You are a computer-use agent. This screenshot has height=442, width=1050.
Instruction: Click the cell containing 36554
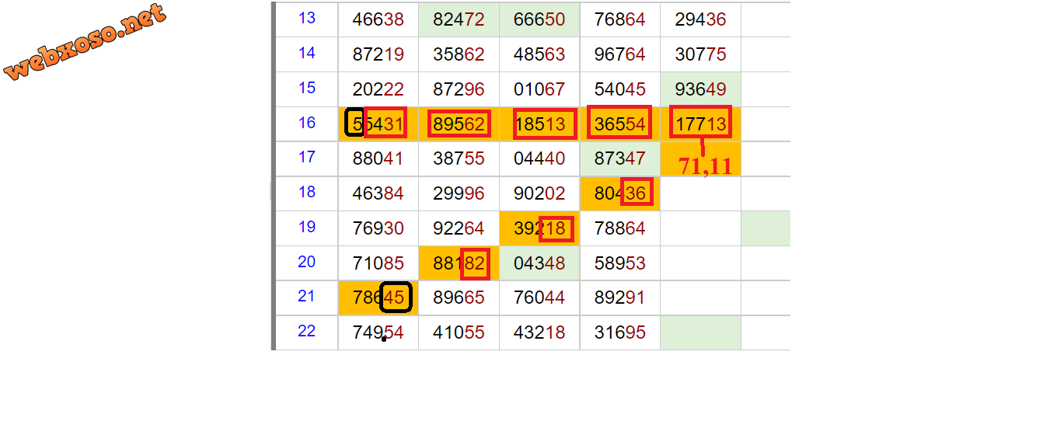pyautogui.click(x=619, y=124)
